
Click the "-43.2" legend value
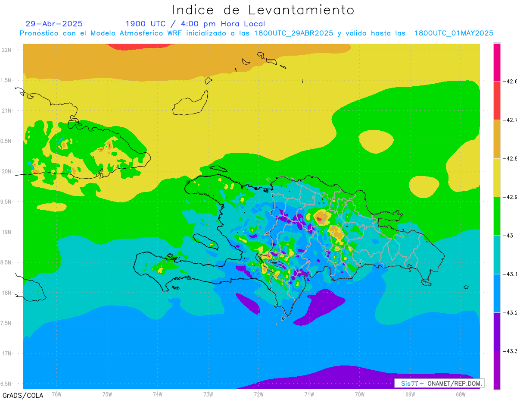click(511, 312)
